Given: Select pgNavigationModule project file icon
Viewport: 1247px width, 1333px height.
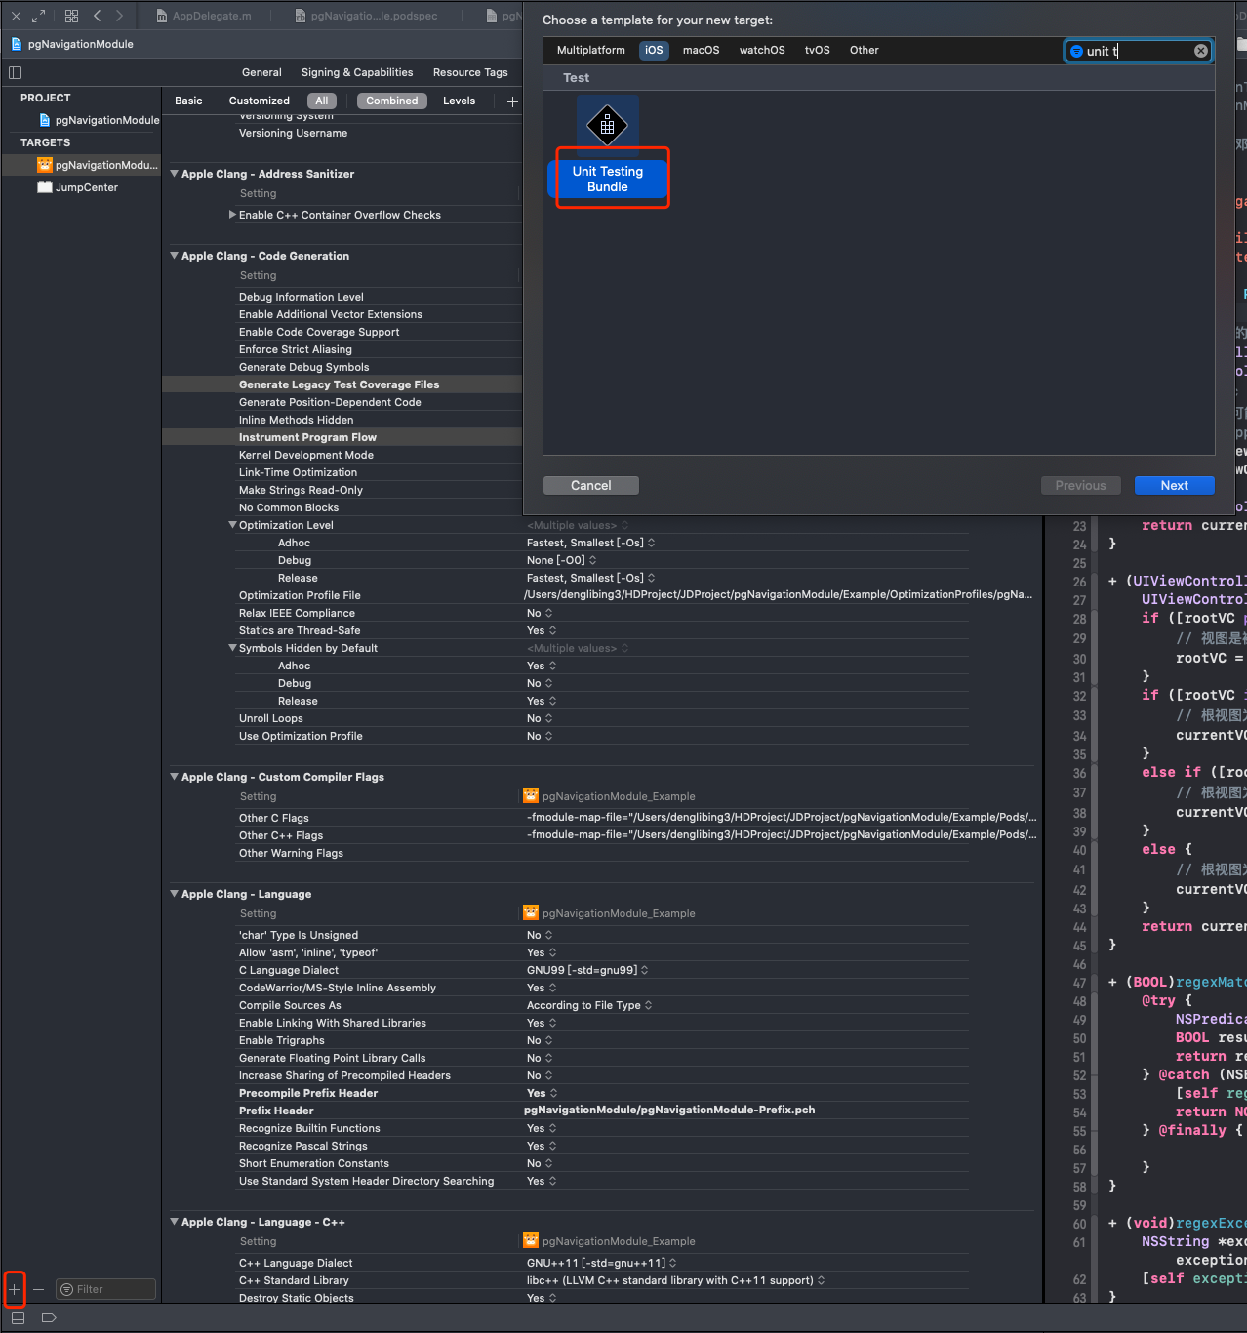Looking at the screenshot, I should click(45, 120).
